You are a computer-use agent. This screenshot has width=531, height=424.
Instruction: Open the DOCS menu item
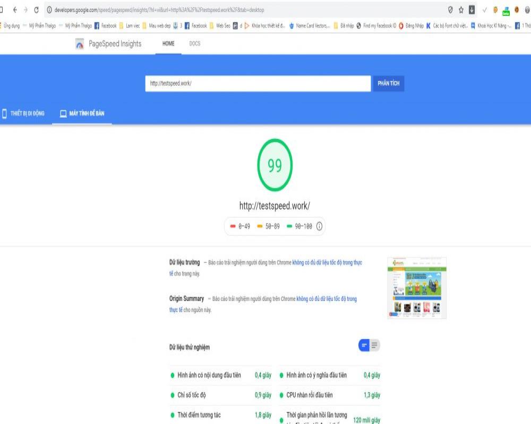pyautogui.click(x=195, y=43)
